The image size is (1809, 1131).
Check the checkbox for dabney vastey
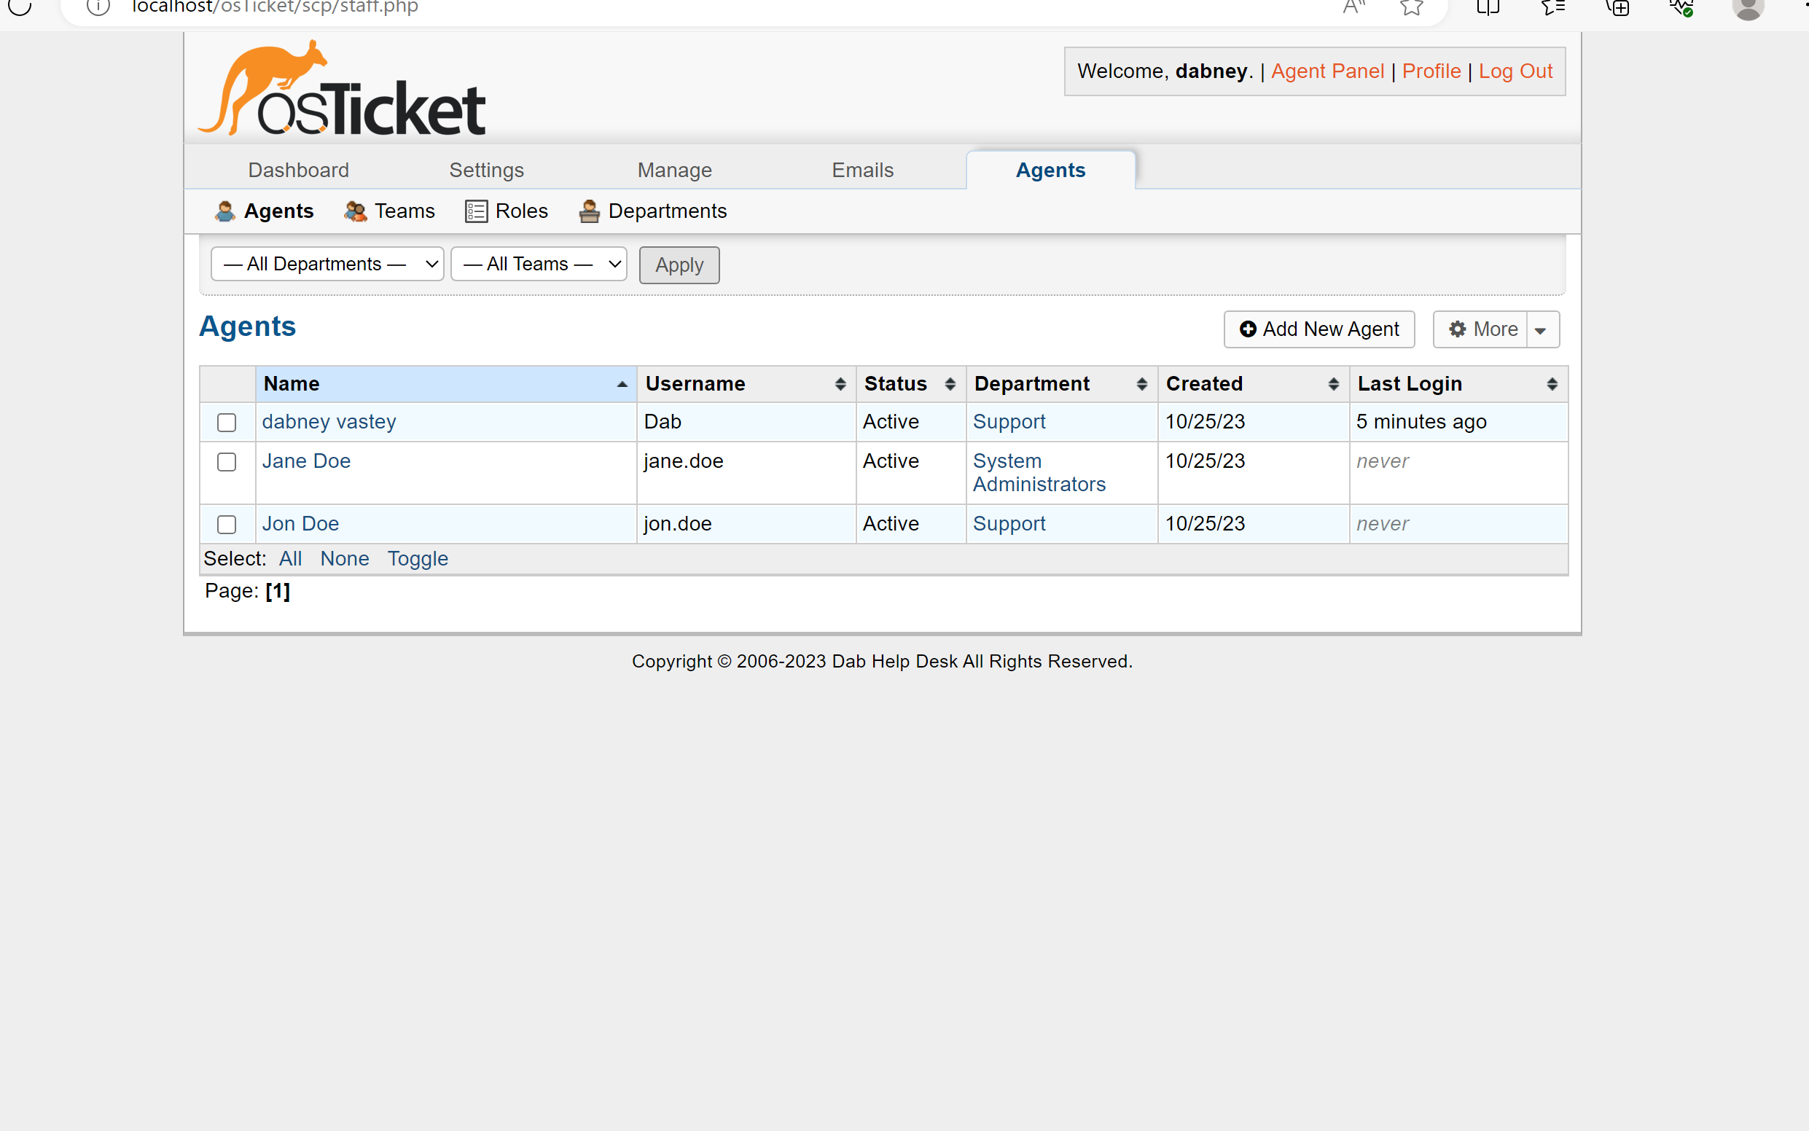(227, 423)
